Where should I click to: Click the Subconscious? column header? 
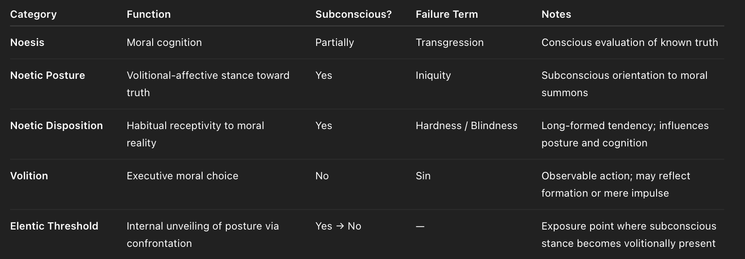coord(353,14)
